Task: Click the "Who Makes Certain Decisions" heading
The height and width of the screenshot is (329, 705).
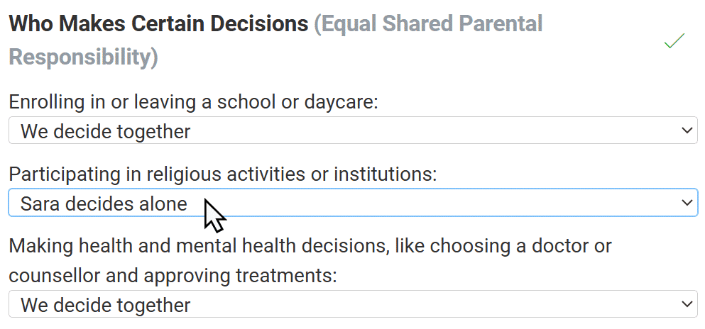Action: 158,24
